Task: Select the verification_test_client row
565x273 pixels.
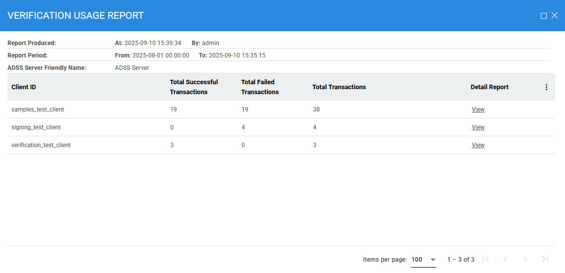Action: 41,145
